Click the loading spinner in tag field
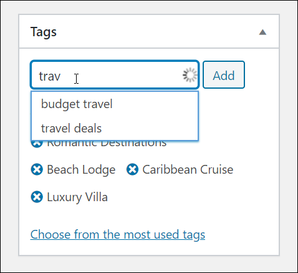 190,75
